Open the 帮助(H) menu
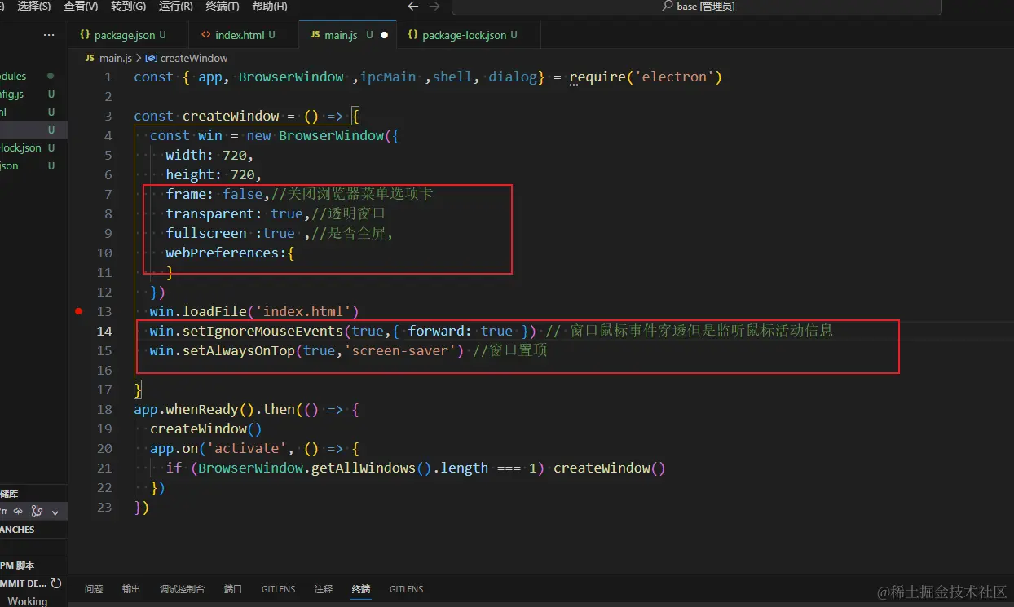Screen dimensions: 1014x607 pyautogui.click(x=270, y=7)
